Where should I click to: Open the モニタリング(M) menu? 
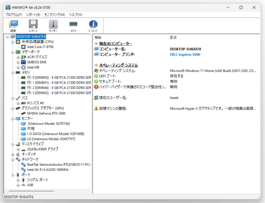(55, 15)
